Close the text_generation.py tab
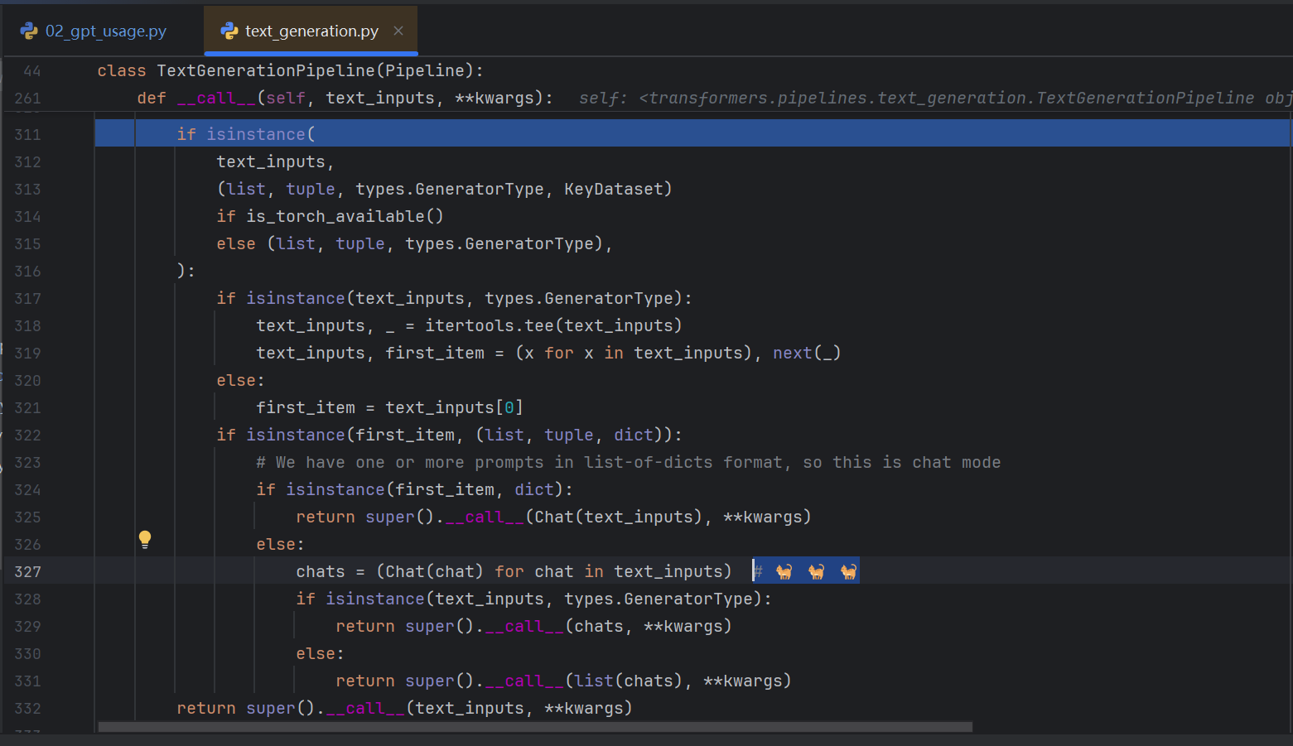The image size is (1293, 746). tap(398, 31)
